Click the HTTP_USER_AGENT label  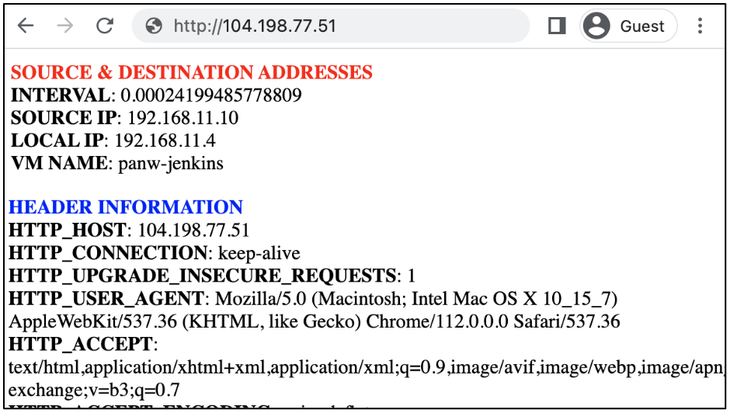point(106,298)
